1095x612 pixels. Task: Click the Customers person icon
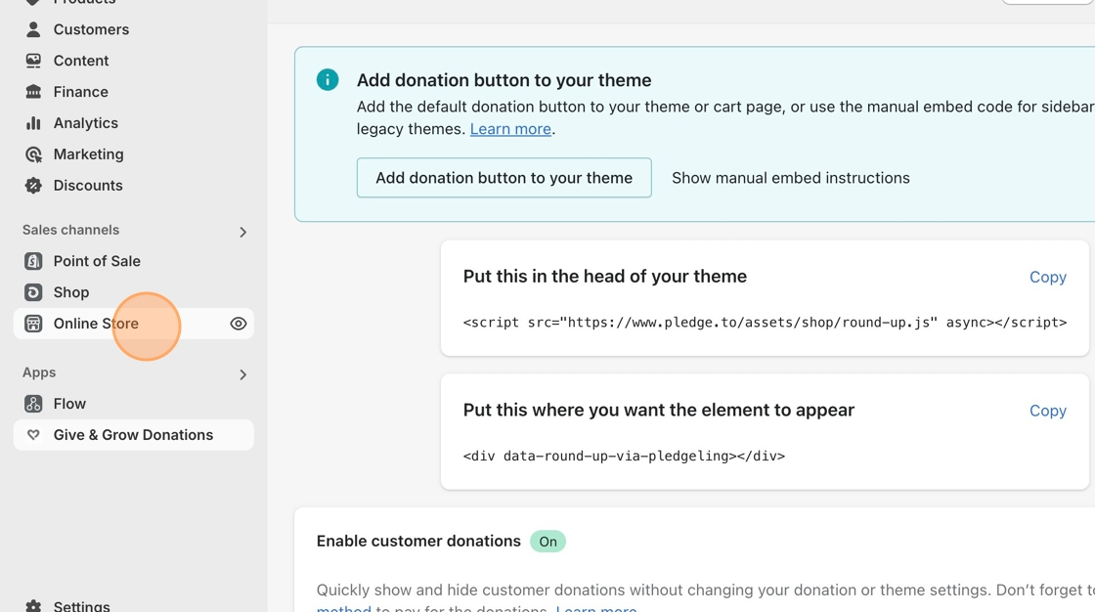(33, 29)
